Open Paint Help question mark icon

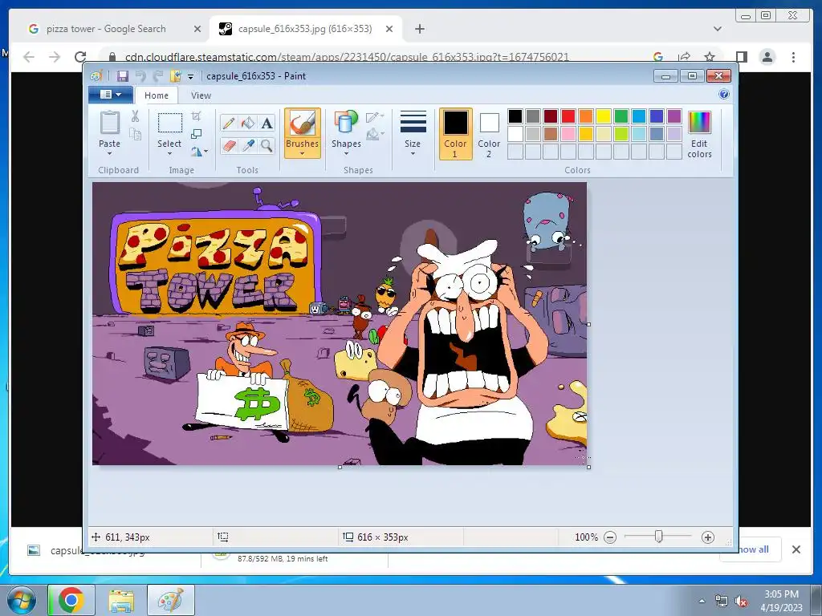(724, 95)
